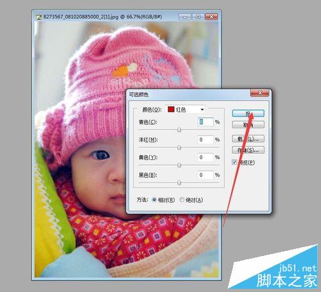The width and height of the screenshot is (321, 292).
Task: Open the 颜色(O) dropdown showing 红色
Action: pos(186,110)
